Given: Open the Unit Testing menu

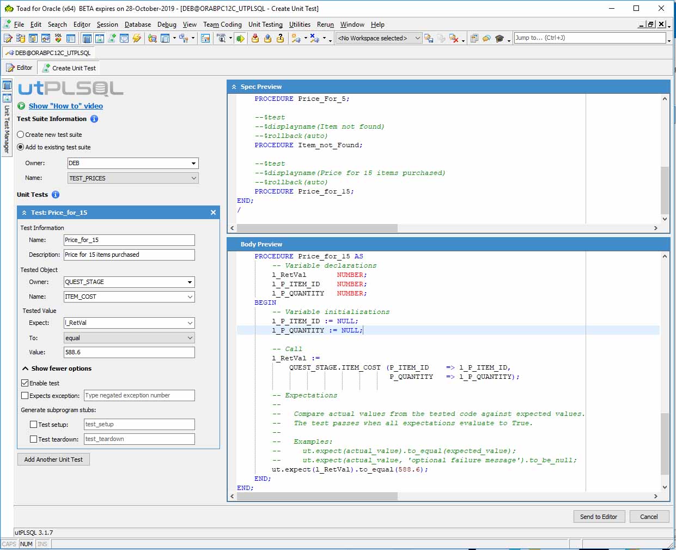Looking at the screenshot, I should (x=265, y=25).
